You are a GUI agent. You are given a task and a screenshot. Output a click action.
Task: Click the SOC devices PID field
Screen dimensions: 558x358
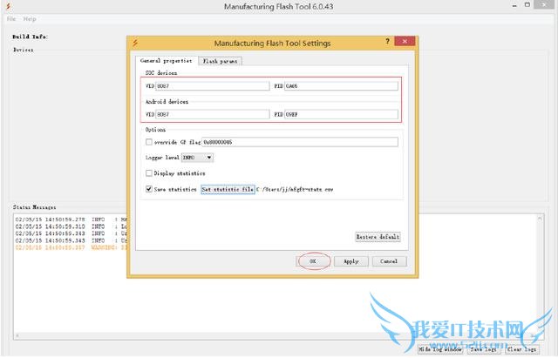[341, 86]
